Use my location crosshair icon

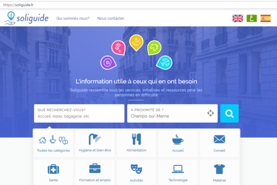tap(210, 113)
